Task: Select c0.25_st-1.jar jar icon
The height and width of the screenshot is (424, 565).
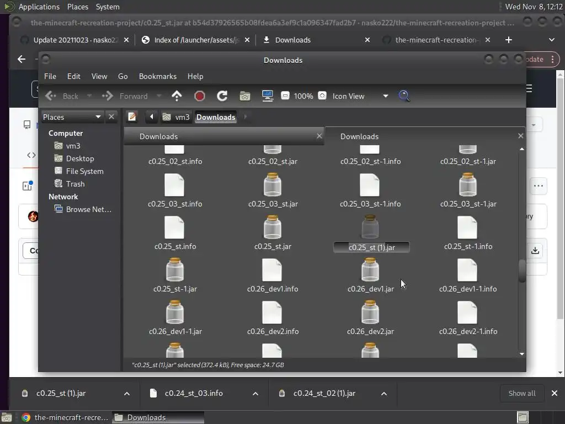Action: [x=175, y=269]
